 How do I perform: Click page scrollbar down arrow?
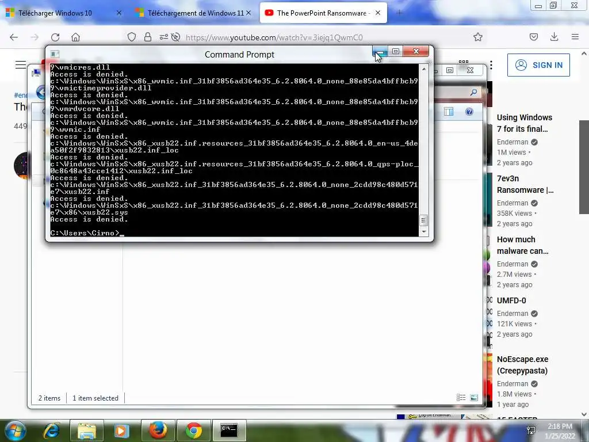click(x=584, y=414)
